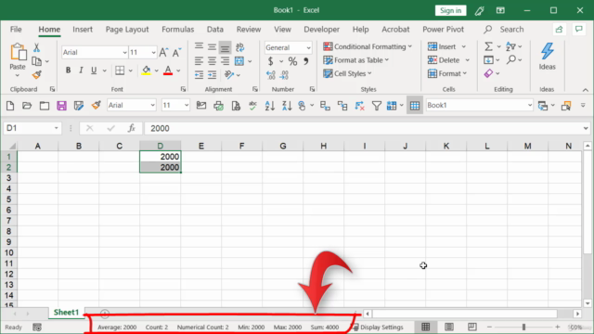Image resolution: width=594 pixels, height=334 pixels.
Task: Increase the indent of cell contents
Action: pos(213,75)
